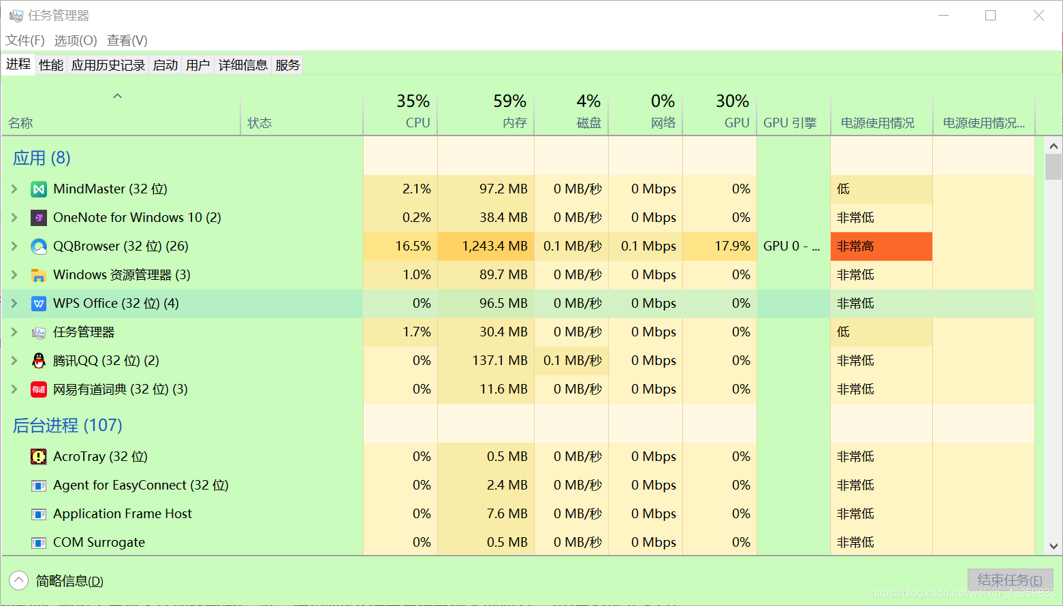Click the 网易有道词典 red icon

click(39, 389)
